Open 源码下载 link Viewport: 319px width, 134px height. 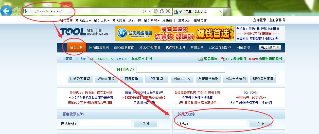pos(135,20)
